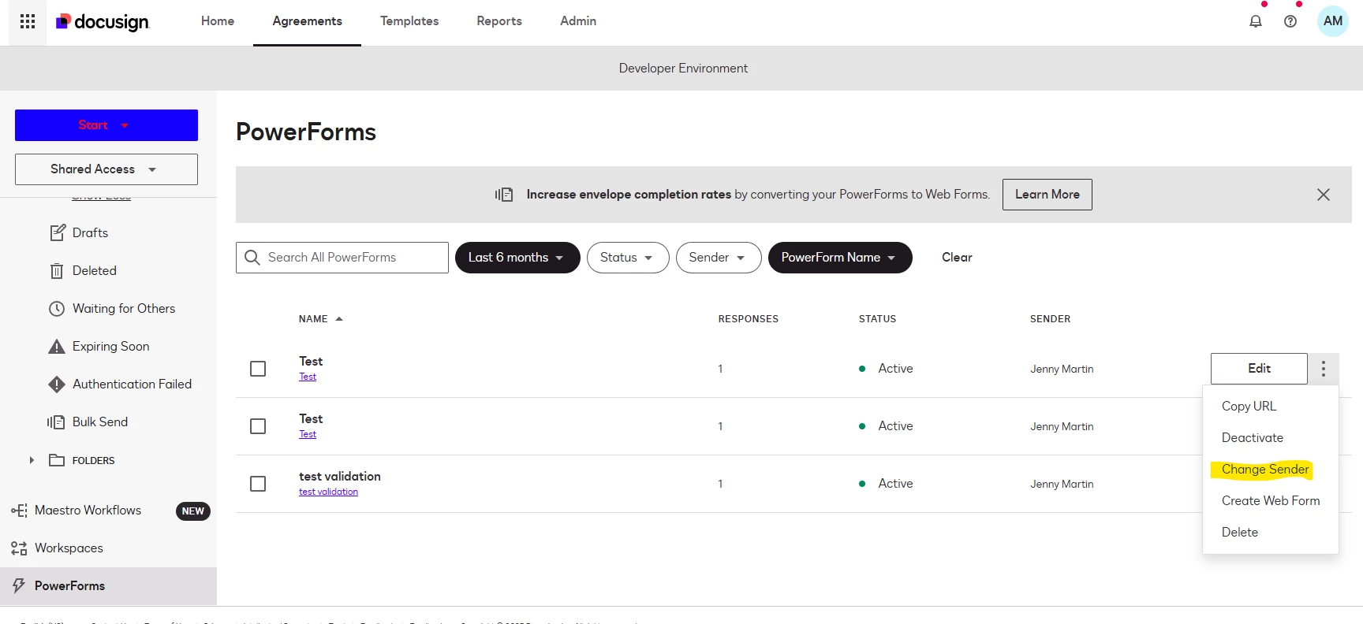Screen dimensions: 1363x624
Task: Open Drafts in the sidebar
Action: (x=90, y=233)
